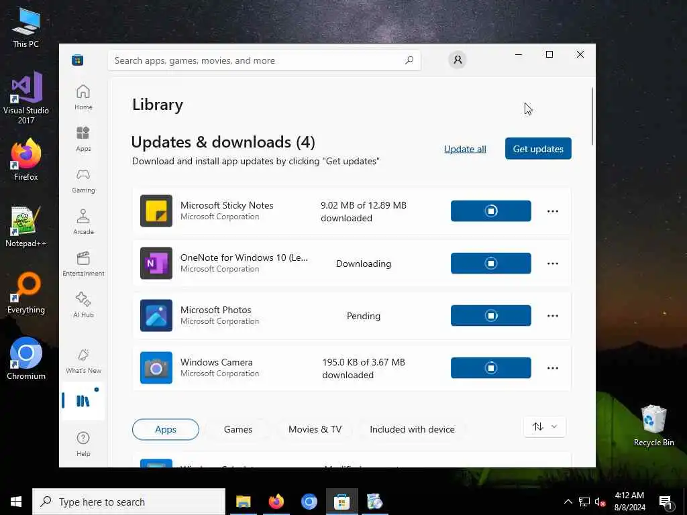Click the Store window vertical scrollbar

592,116
